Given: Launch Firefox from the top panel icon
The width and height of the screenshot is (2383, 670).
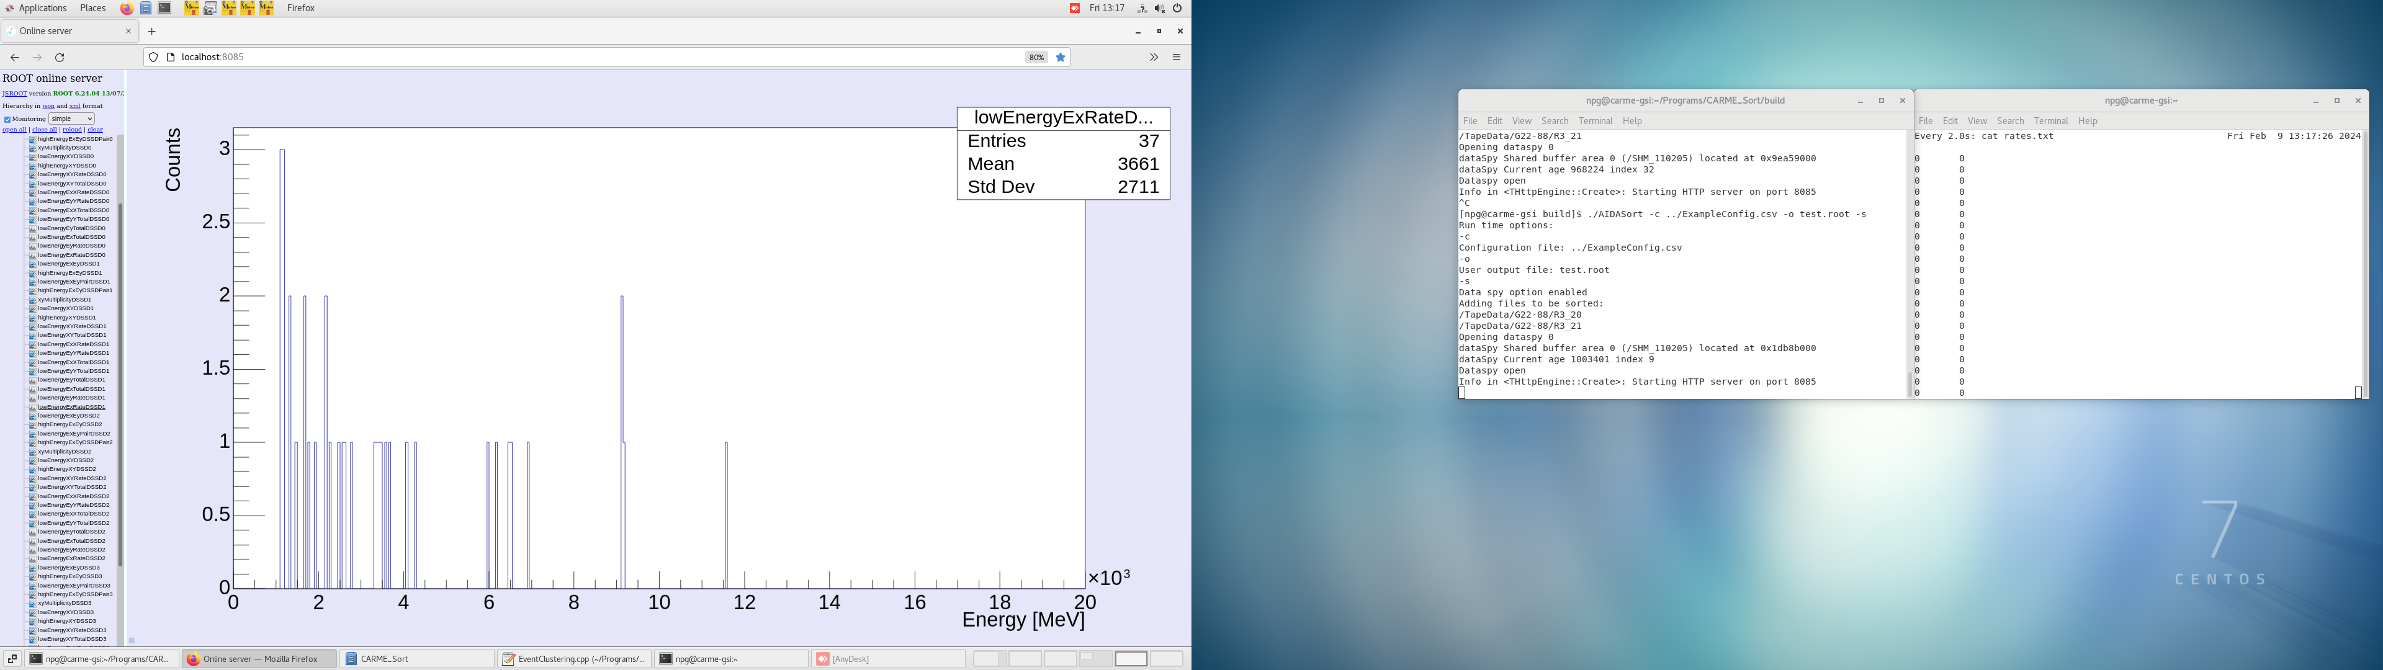Looking at the screenshot, I should (127, 8).
